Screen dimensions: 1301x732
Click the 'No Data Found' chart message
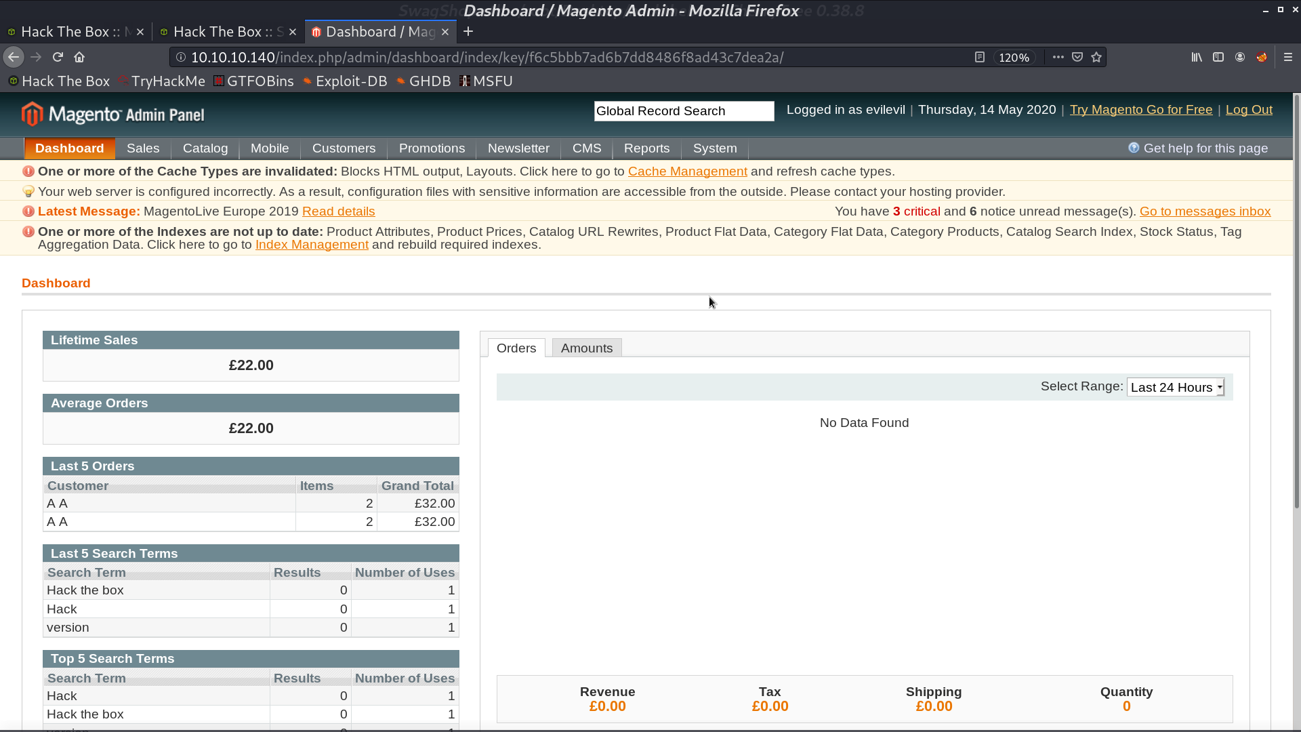[864, 423]
